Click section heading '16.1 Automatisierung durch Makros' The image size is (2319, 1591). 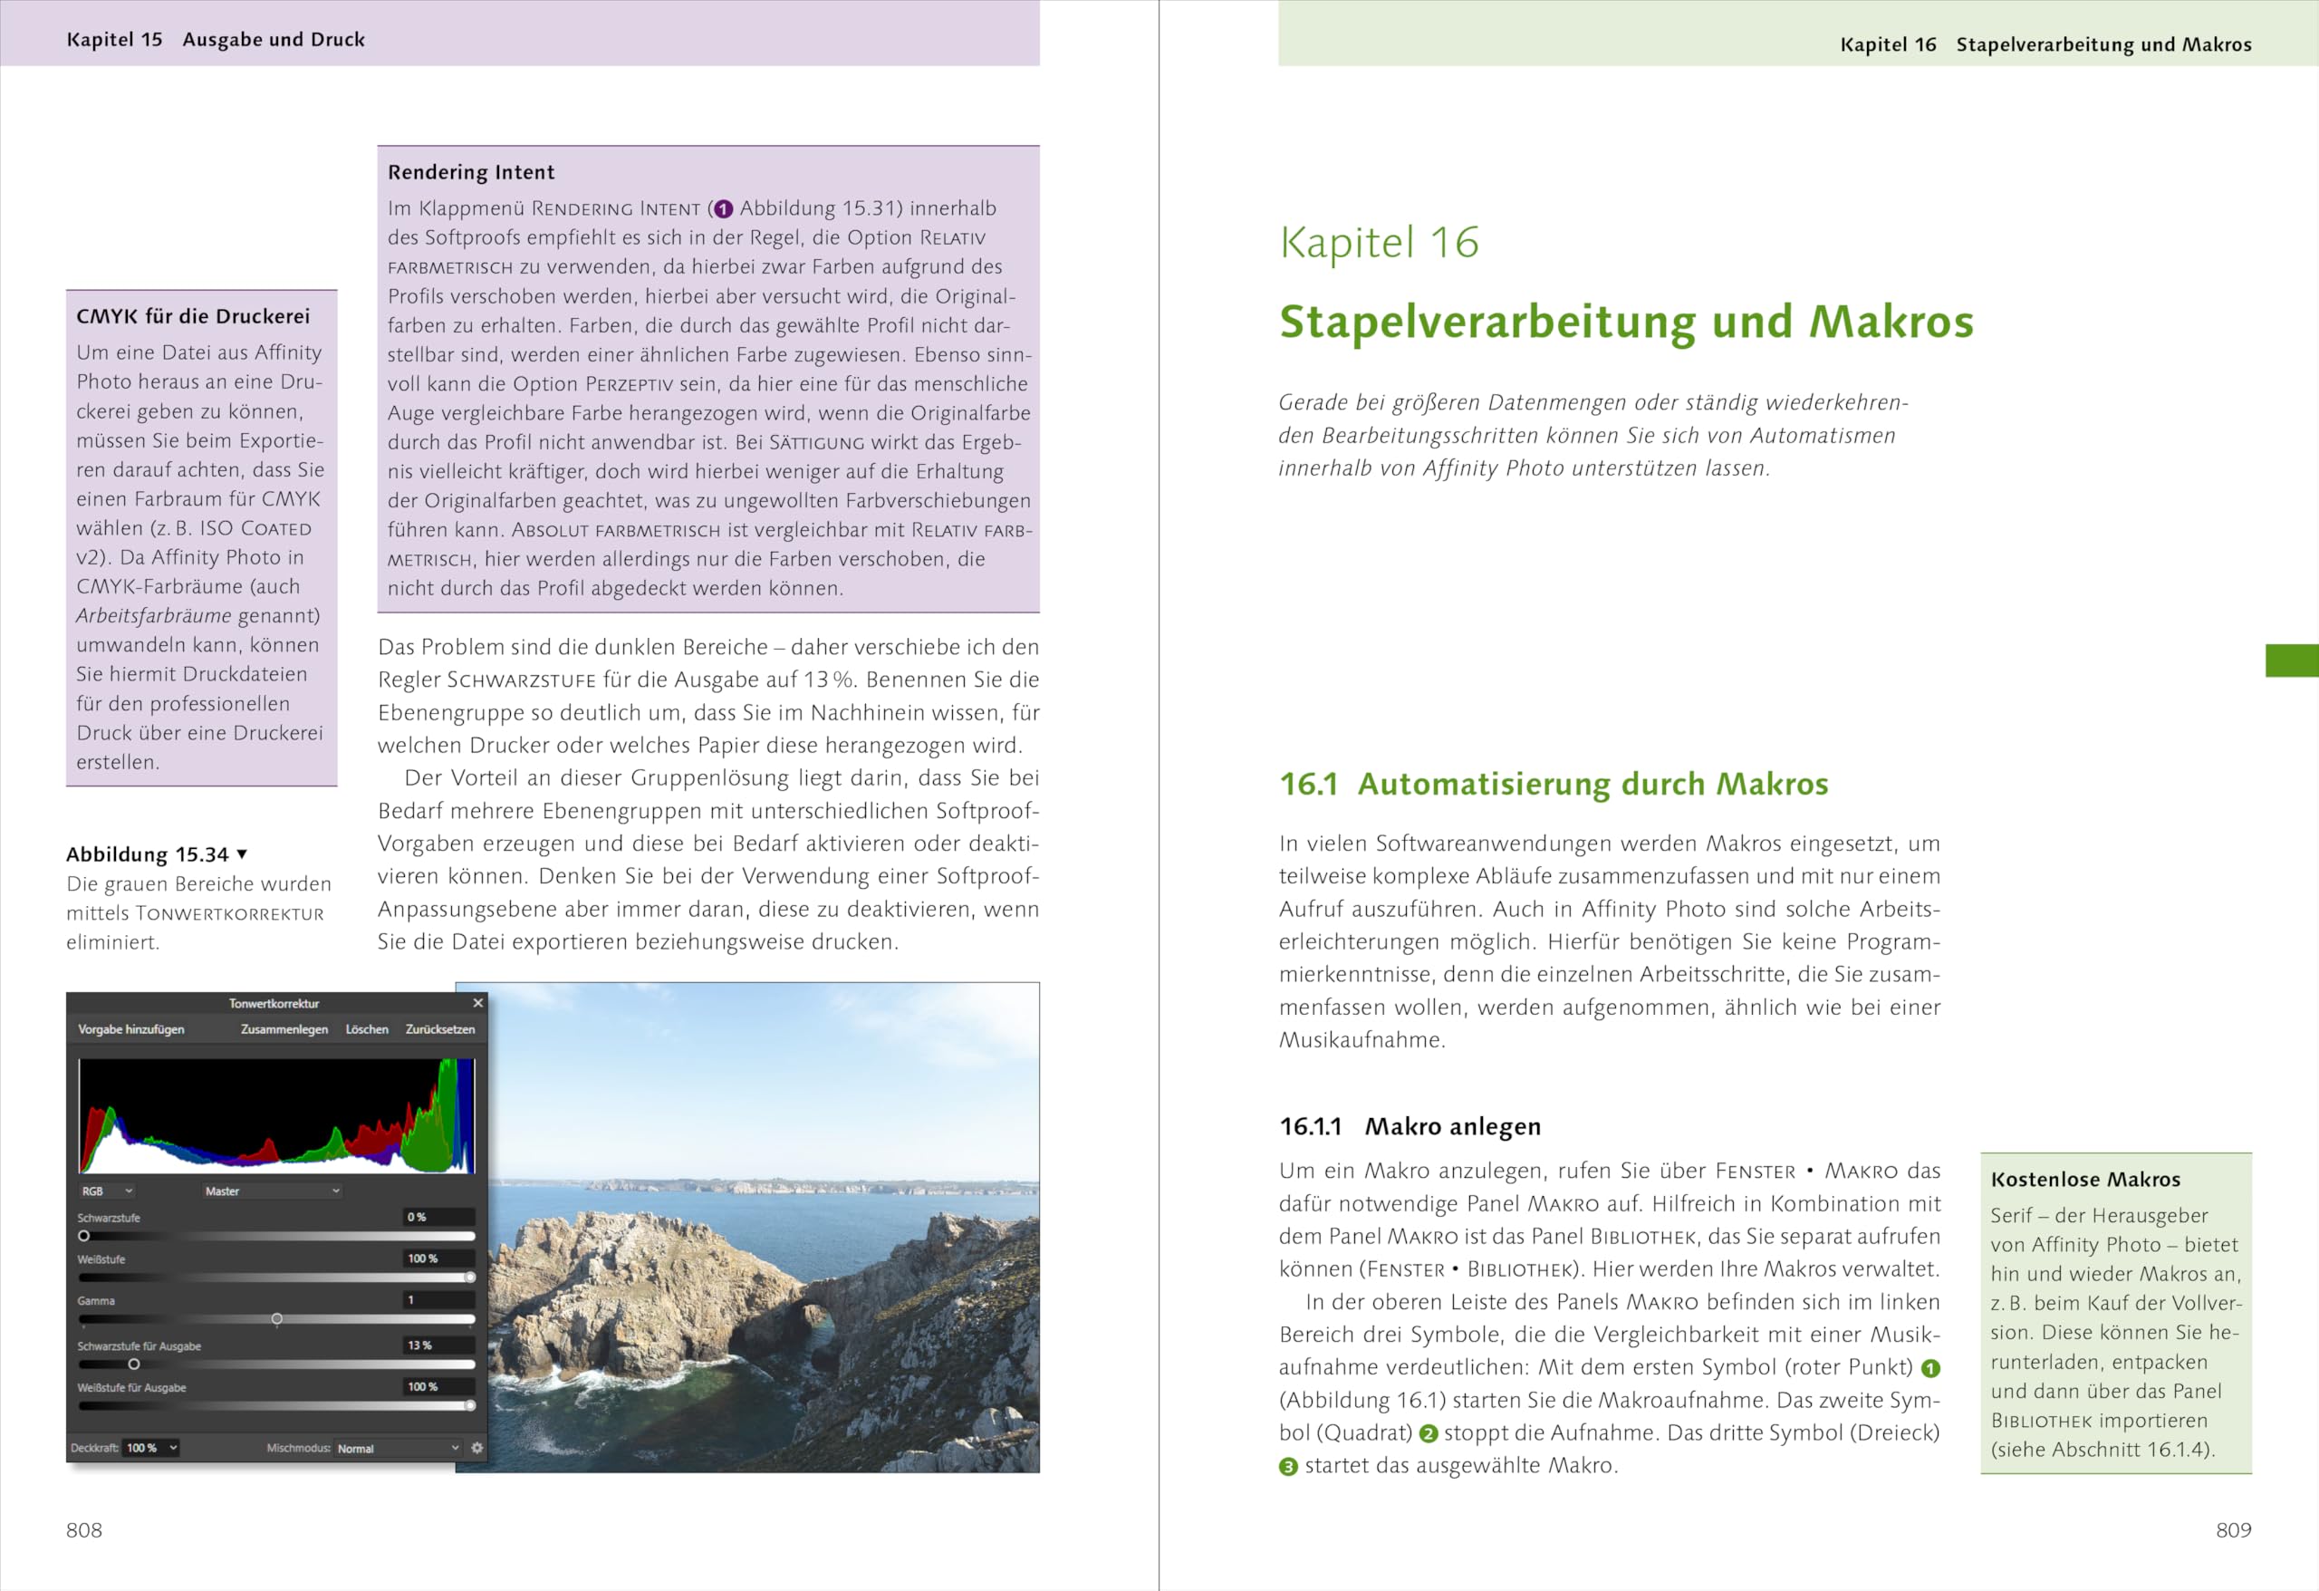(x=1554, y=785)
